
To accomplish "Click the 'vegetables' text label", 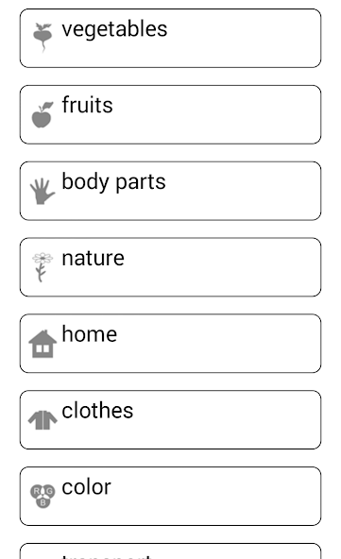I will click(114, 29).
